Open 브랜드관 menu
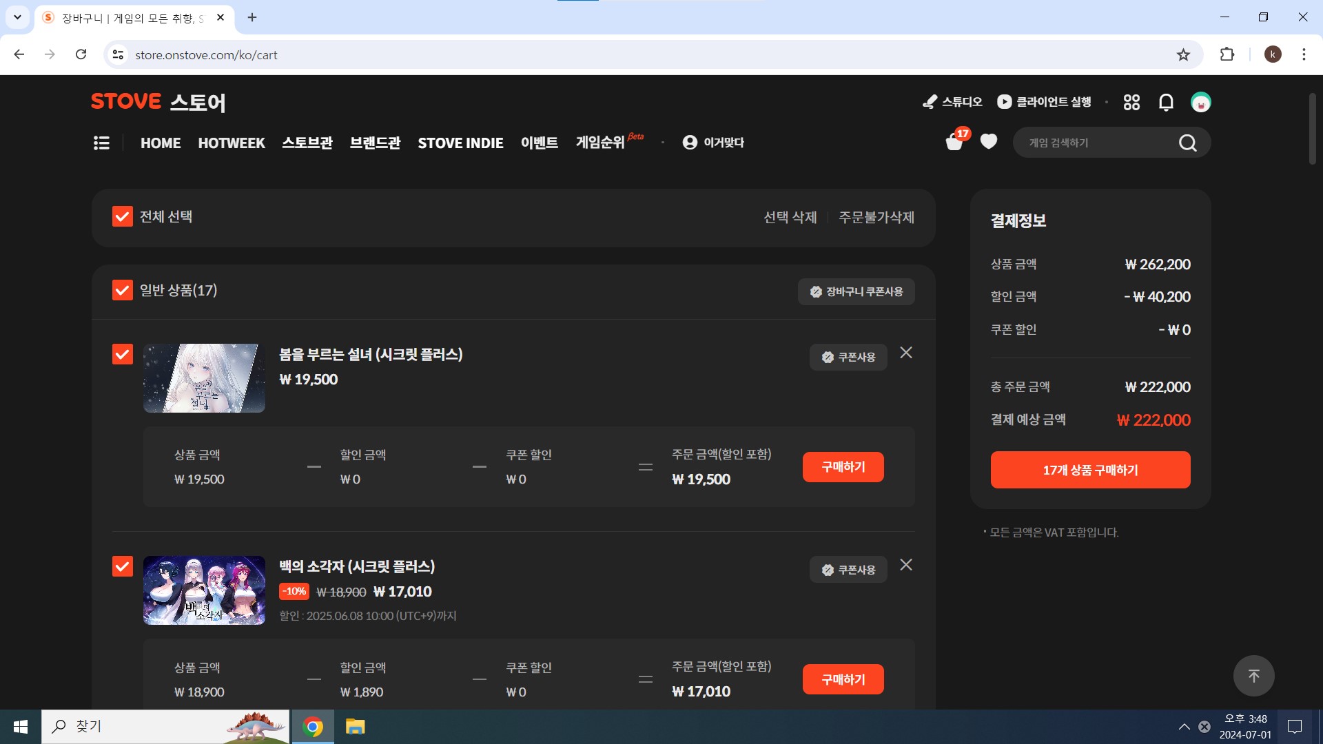 (375, 143)
